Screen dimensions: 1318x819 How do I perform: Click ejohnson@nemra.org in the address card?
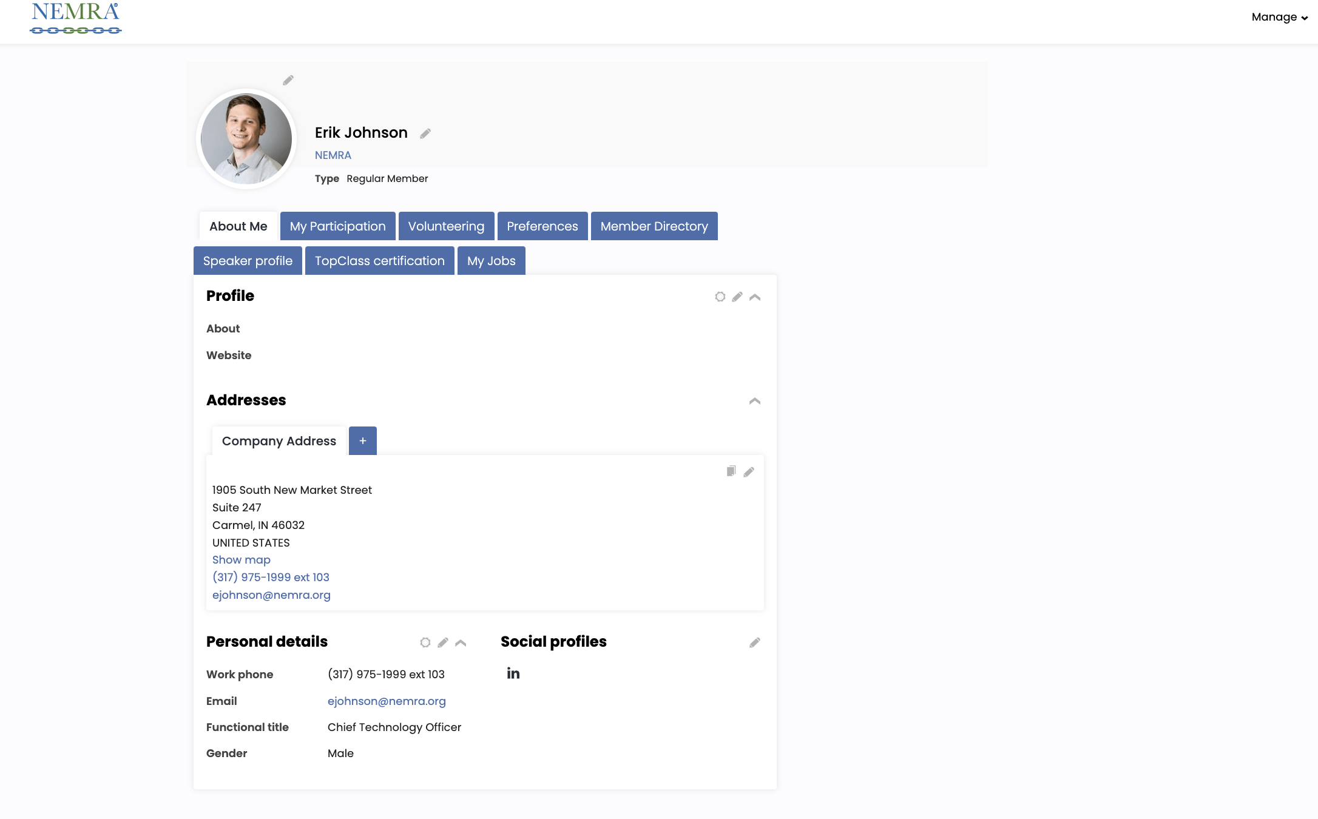(271, 595)
